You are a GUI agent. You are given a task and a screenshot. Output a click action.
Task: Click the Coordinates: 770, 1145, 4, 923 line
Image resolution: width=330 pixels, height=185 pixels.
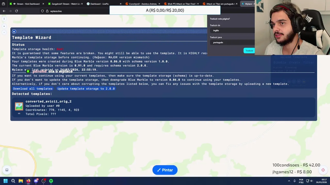click(x=52, y=110)
